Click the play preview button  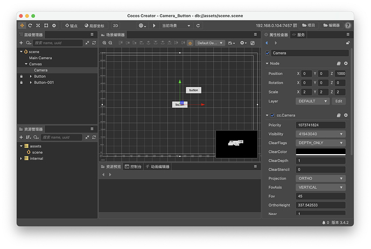pyautogui.click(x=155, y=25)
